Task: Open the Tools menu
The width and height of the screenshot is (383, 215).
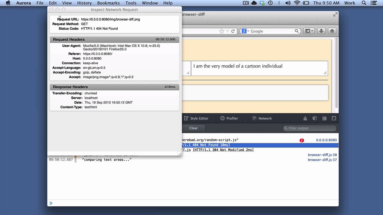Action: point(131,3)
